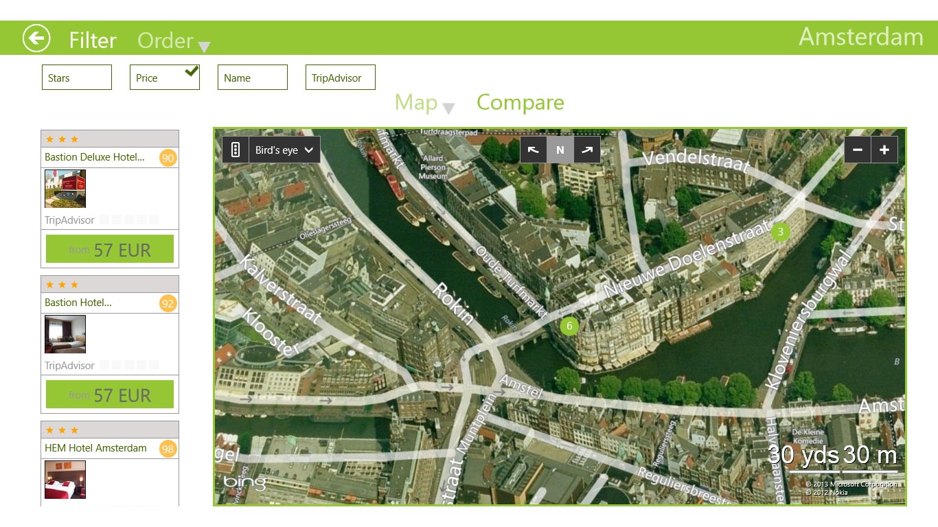Screen dimensions: 938x527
Task: Click map cluster marker labeled 6
Action: coord(569,326)
